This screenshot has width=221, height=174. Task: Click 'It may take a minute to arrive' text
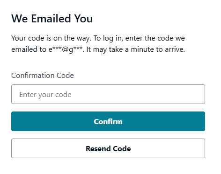pos(135,49)
